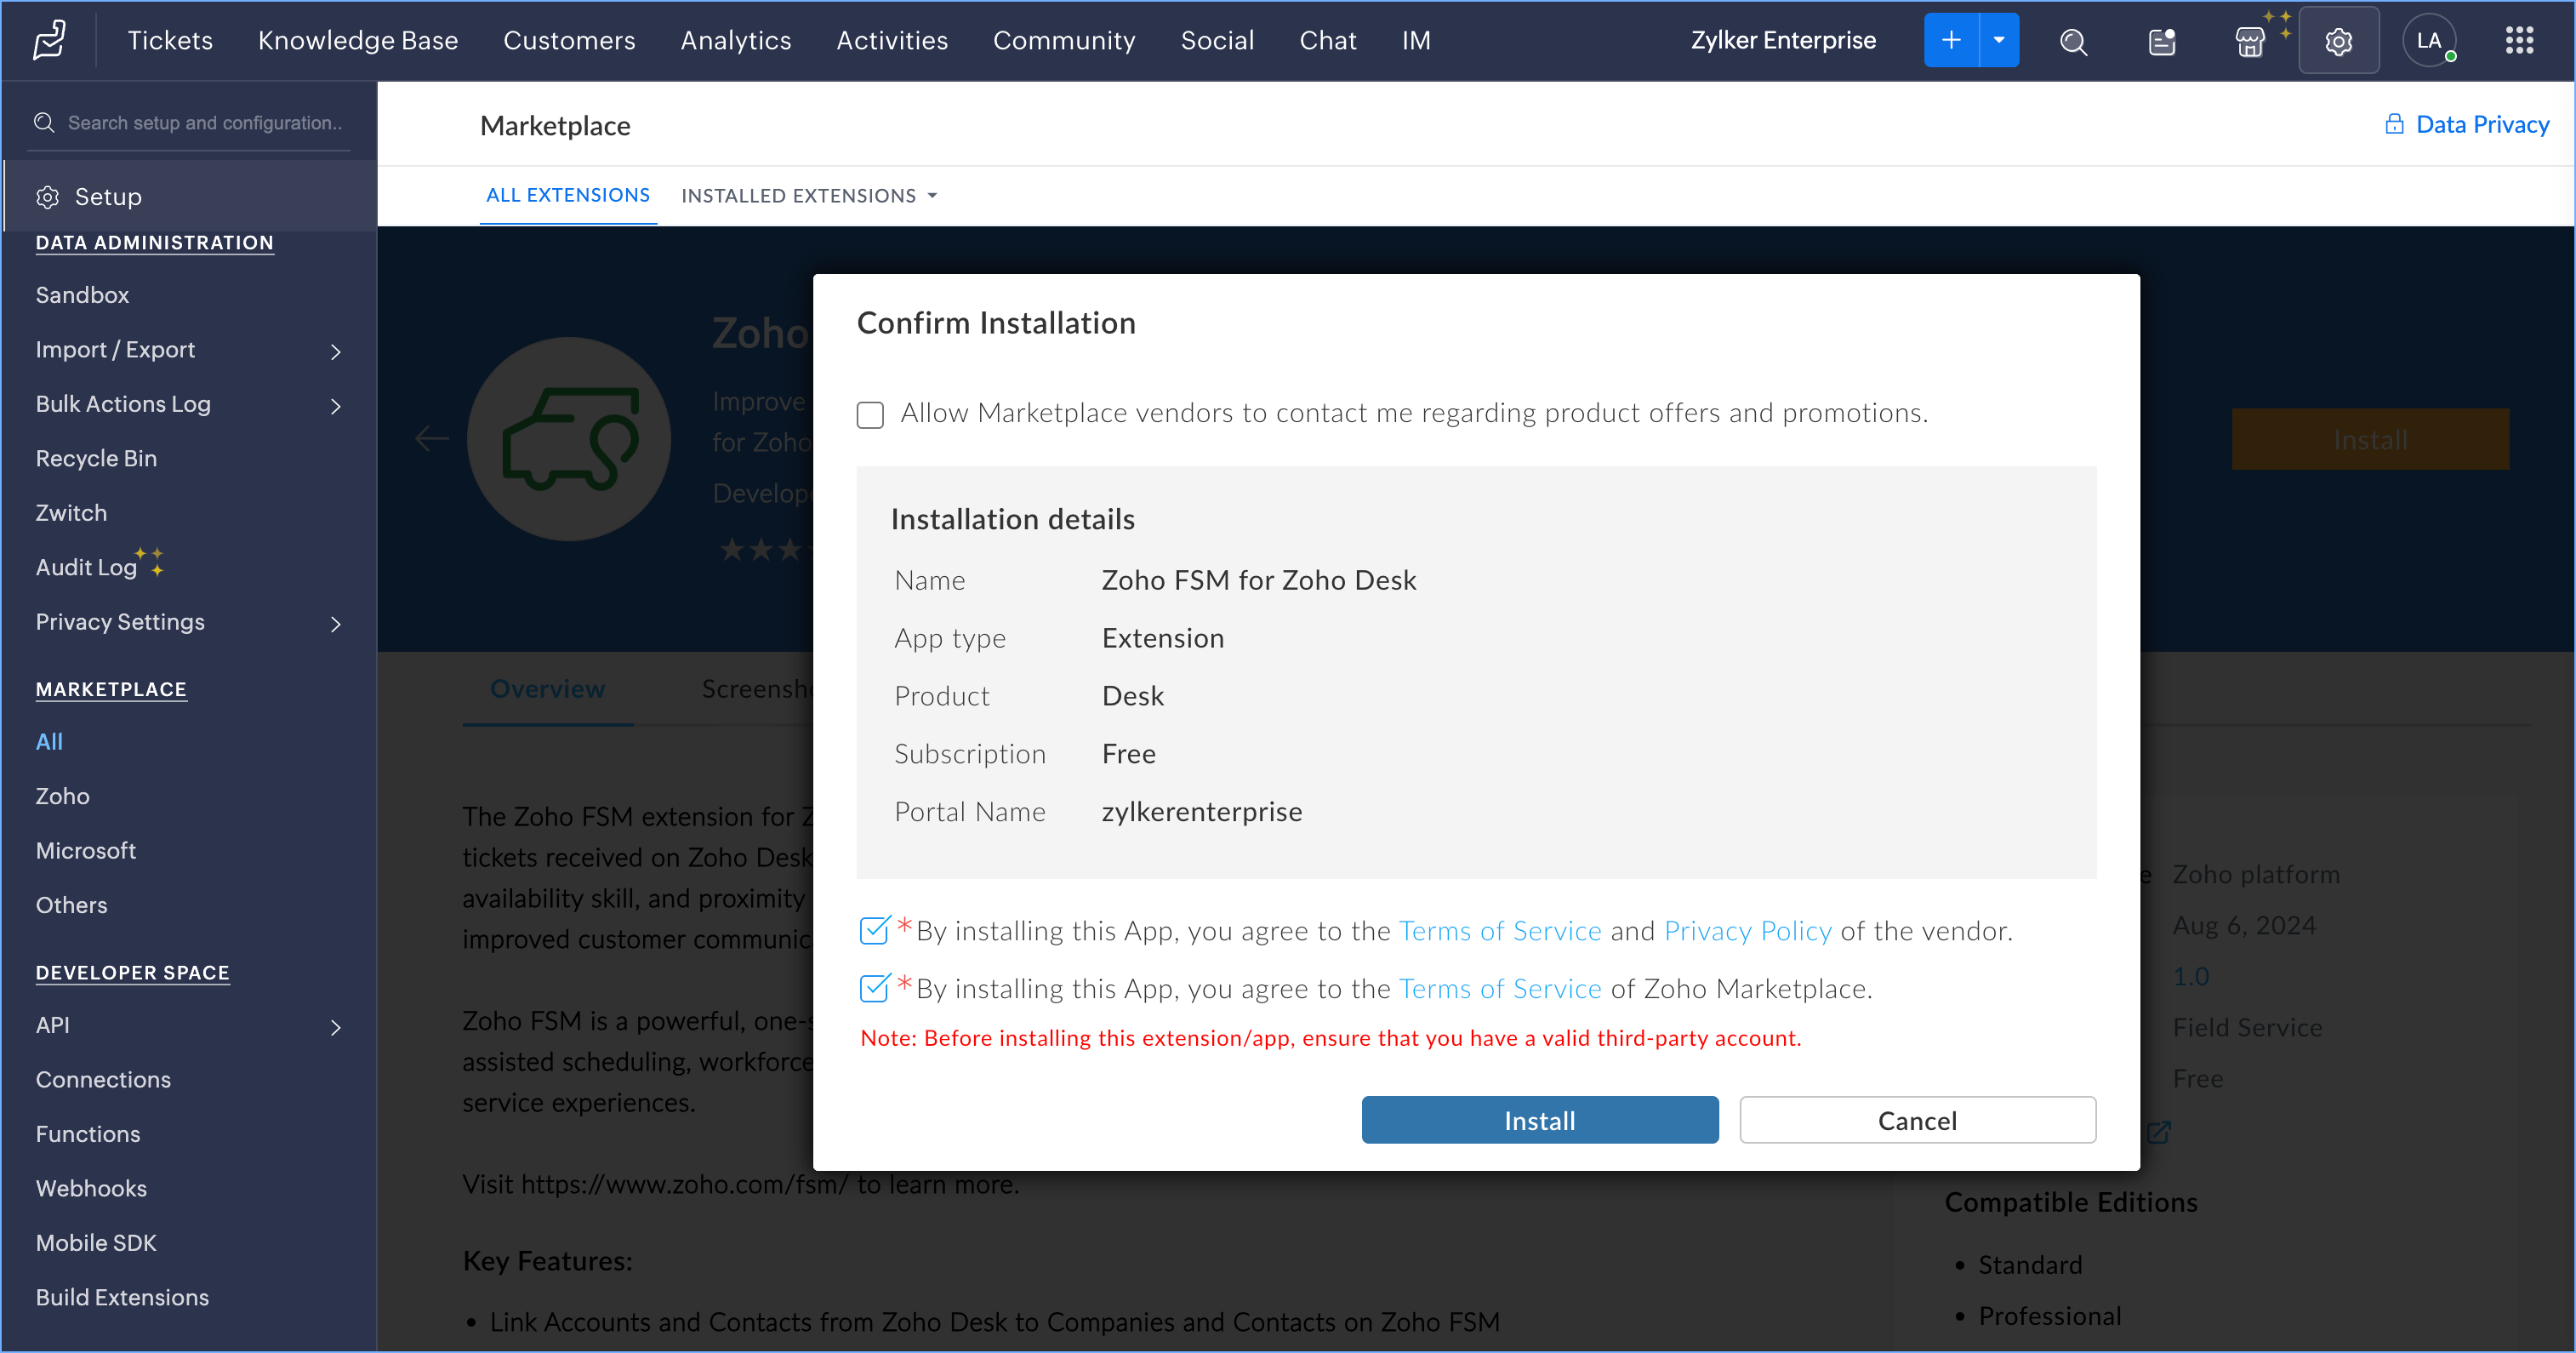The image size is (2576, 1353).
Task: Open the global search magnifier icon
Action: point(2073,41)
